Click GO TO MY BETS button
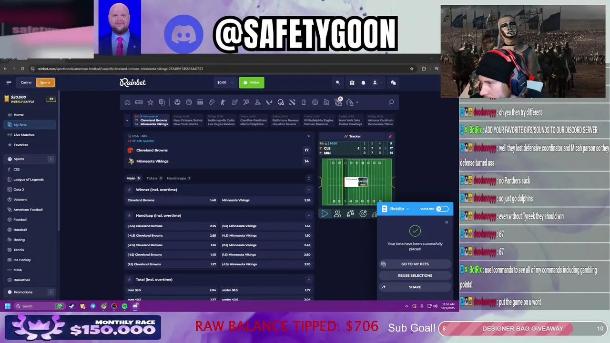This screenshot has height=343, width=610. coord(415,264)
